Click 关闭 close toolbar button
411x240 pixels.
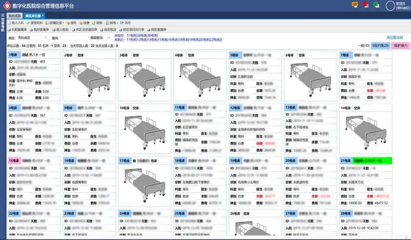pyautogui.click(x=126, y=23)
